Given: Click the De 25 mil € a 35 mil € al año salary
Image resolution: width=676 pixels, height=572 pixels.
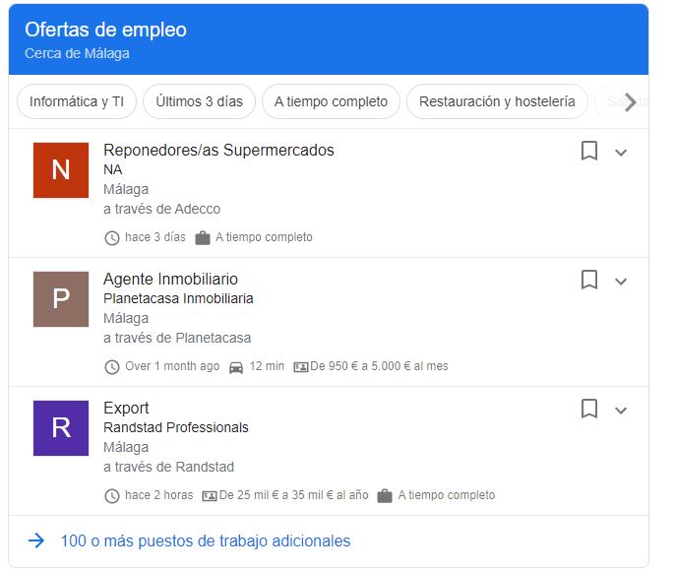Looking at the screenshot, I should (293, 495).
